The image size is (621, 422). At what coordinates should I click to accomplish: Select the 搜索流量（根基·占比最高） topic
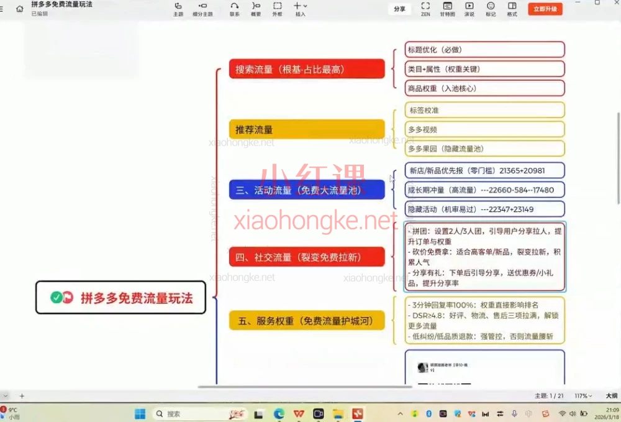[307, 69]
